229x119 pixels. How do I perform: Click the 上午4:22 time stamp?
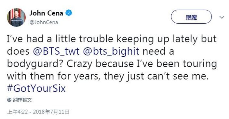tap(17, 112)
